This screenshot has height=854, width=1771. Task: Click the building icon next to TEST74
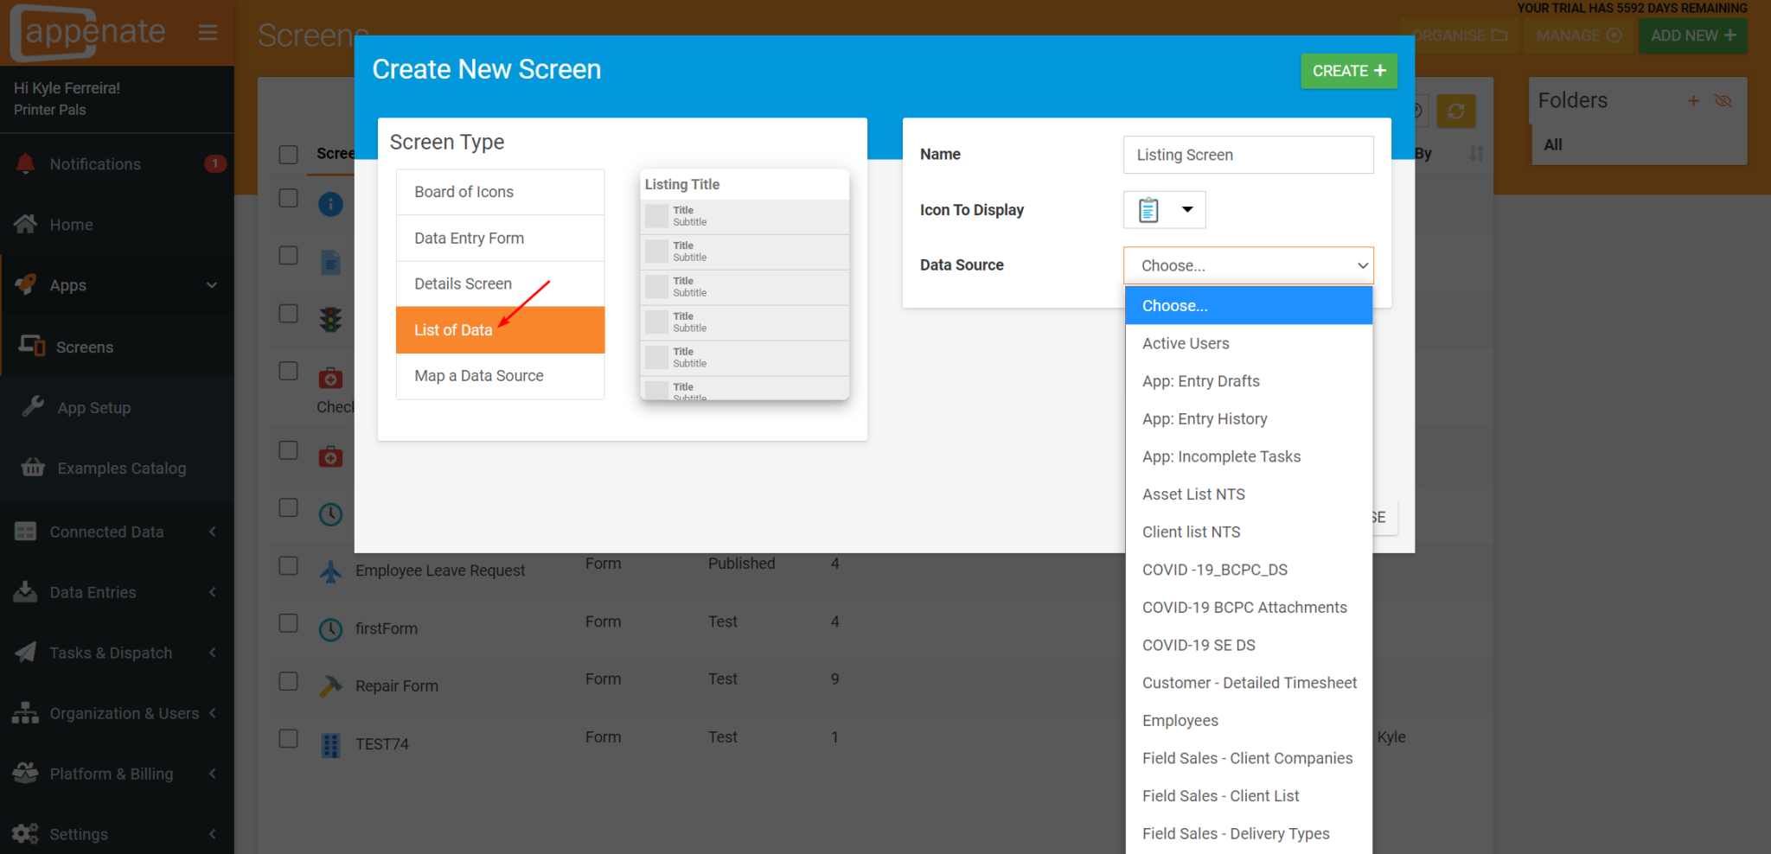[x=331, y=743]
